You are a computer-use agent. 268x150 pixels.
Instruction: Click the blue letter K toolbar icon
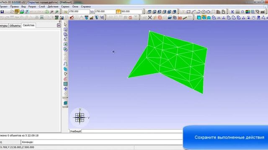232,12
